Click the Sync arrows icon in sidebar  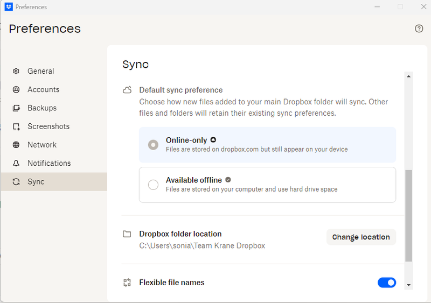[16, 182]
